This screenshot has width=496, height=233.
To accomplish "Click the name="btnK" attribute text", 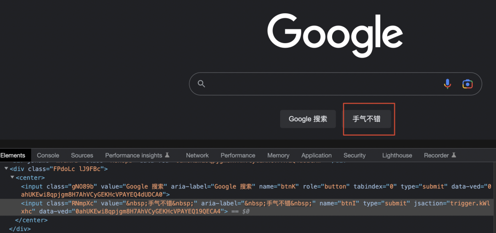I will point(279,187).
